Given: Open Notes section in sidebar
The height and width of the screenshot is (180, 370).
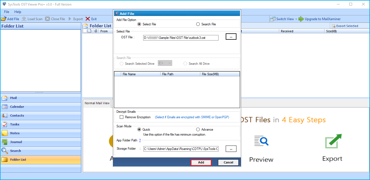Looking at the screenshot, I should (x=41, y=133).
